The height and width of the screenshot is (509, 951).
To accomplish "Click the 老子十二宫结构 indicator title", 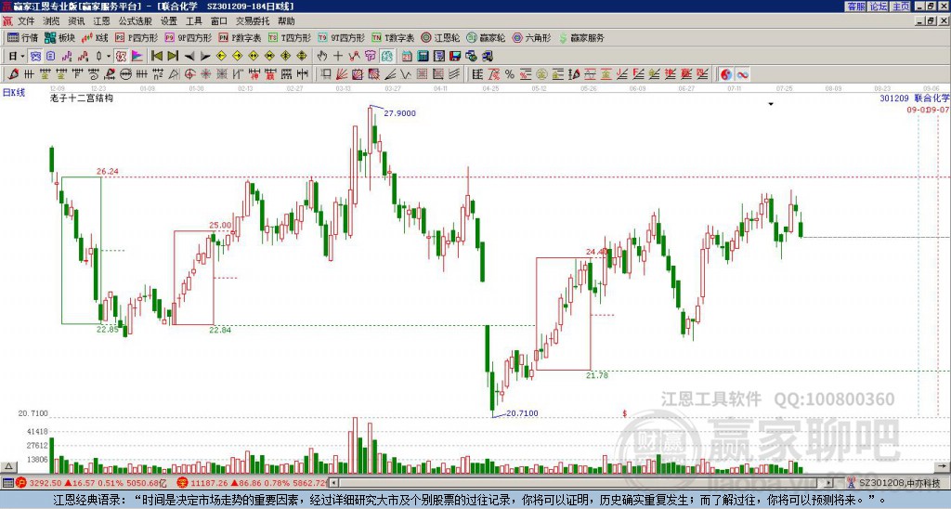I will (x=82, y=98).
